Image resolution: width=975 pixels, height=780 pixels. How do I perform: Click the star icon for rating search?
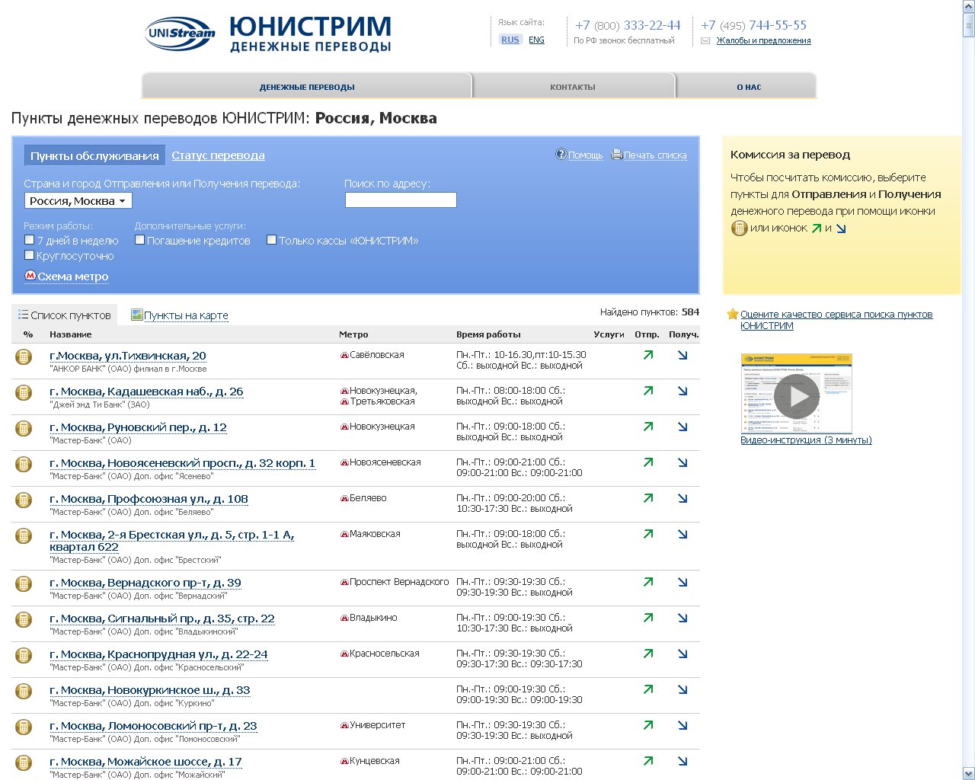click(733, 314)
